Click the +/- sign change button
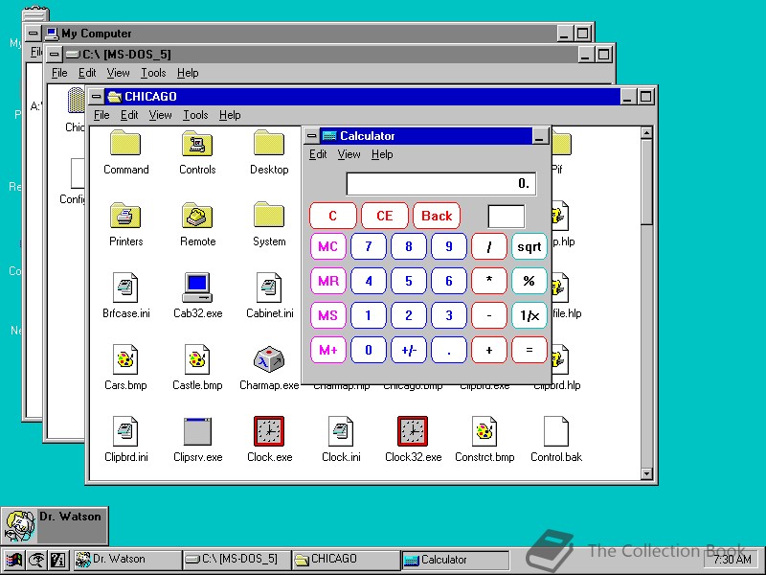This screenshot has height=575, width=766. click(x=409, y=350)
